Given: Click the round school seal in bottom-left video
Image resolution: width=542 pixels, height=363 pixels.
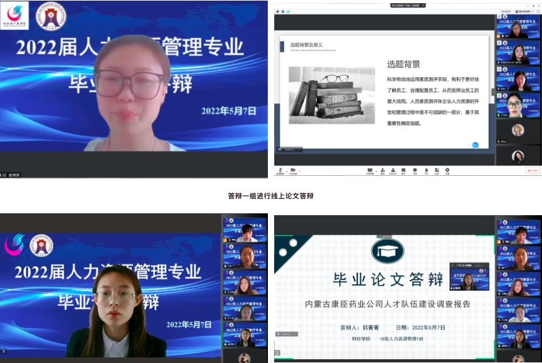Looking at the screenshot, I should click(x=41, y=245).
